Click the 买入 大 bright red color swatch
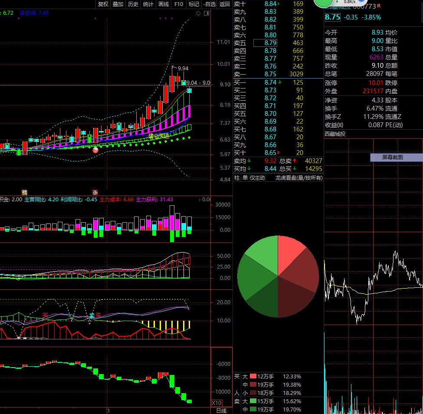This screenshot has width=423, height=414. 253,376
